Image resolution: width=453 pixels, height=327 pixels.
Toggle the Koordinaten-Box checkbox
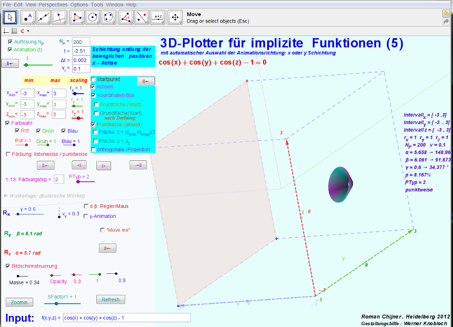click(93, 95)
